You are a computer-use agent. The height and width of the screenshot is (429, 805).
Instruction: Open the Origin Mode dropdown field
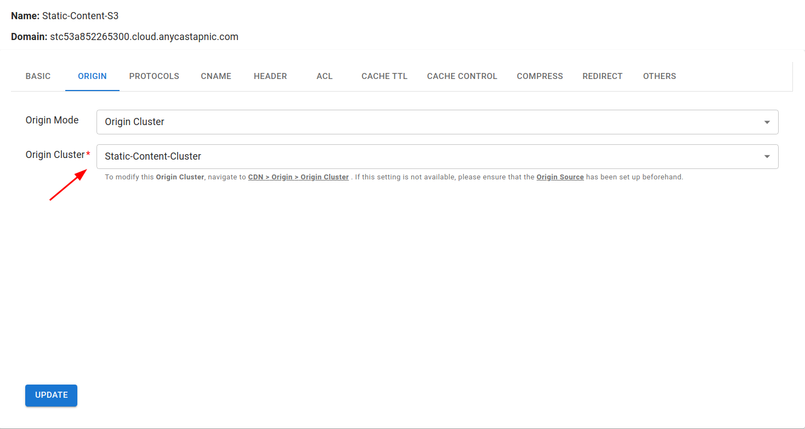pos(428,122)
